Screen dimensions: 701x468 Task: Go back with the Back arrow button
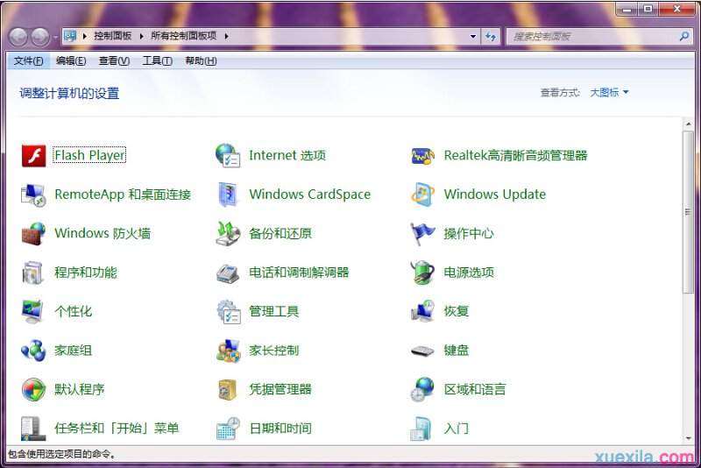(x=18, y=37)
